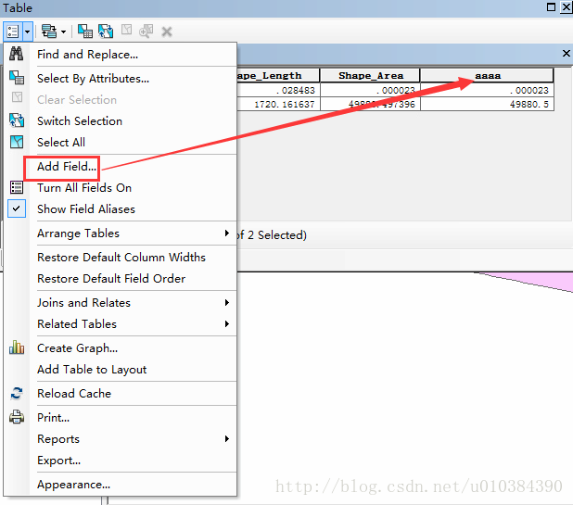Expand the Related Tables toolbar dropdown arrow
The image size is (573, 505).
click(x=63, y=32)
